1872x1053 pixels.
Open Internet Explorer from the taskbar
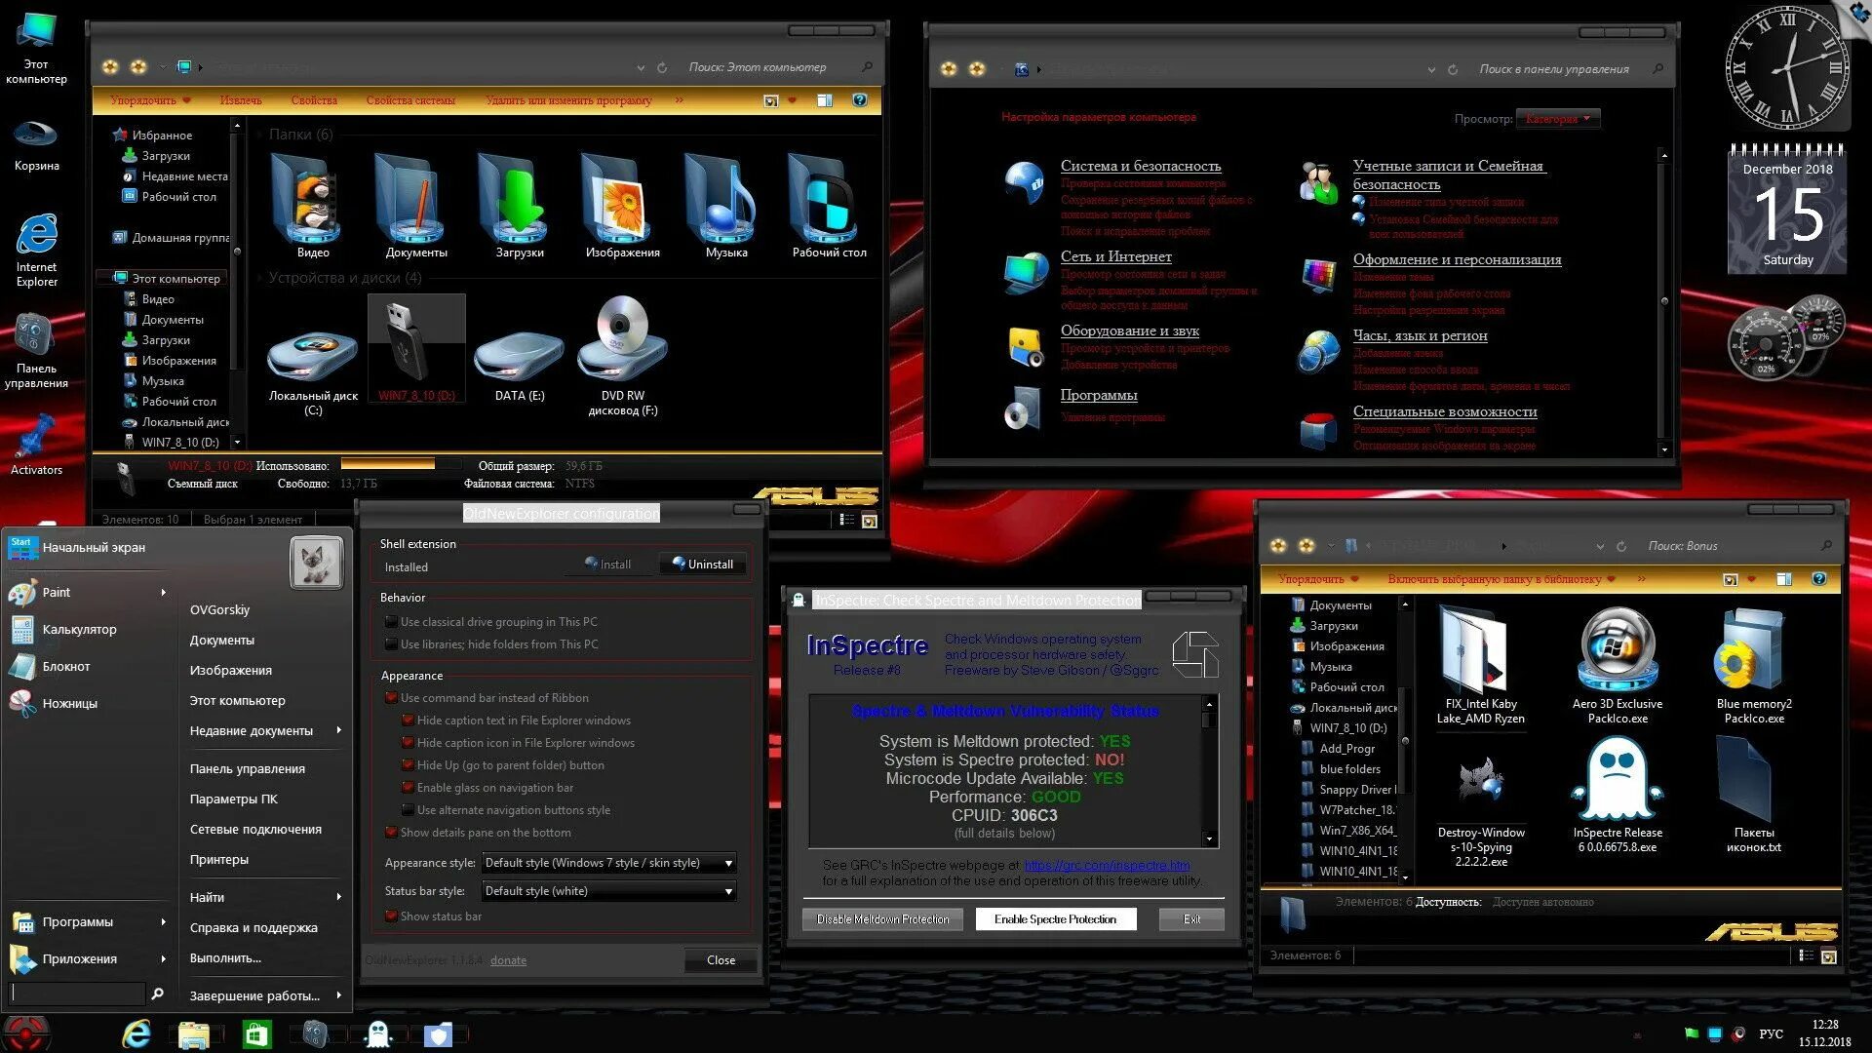tap(136, 1033)
